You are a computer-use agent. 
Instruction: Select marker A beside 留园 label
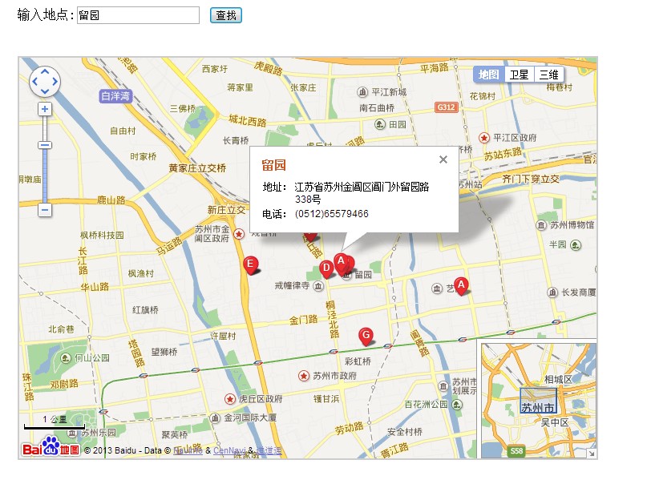tap(341, 262)
